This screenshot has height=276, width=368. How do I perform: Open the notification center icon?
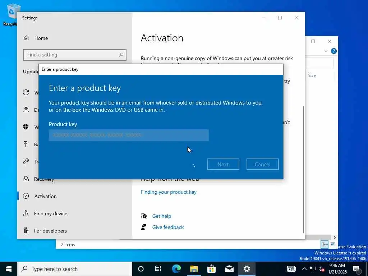click(x=357, y=269)
